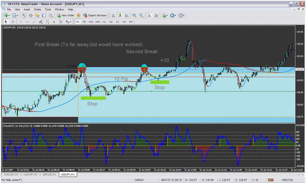Open the MetaEditor diamond icon
306x183 pixels.
pyautogui.click(x=78, y=15)
